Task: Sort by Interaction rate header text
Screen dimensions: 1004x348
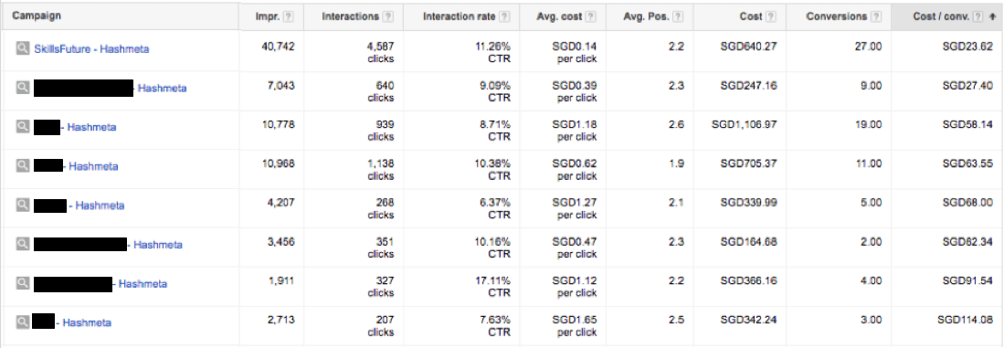Action: click(460, 16)
